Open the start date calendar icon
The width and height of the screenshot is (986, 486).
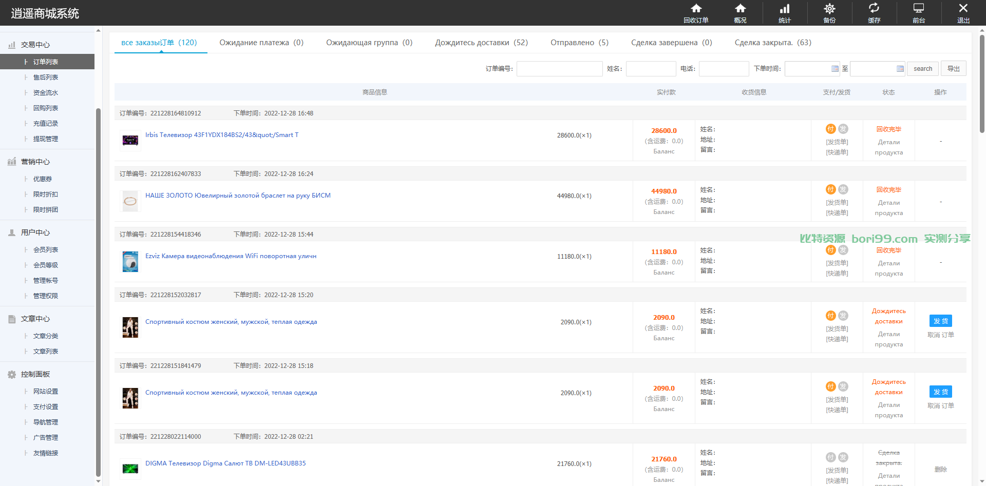click(835, 69)
